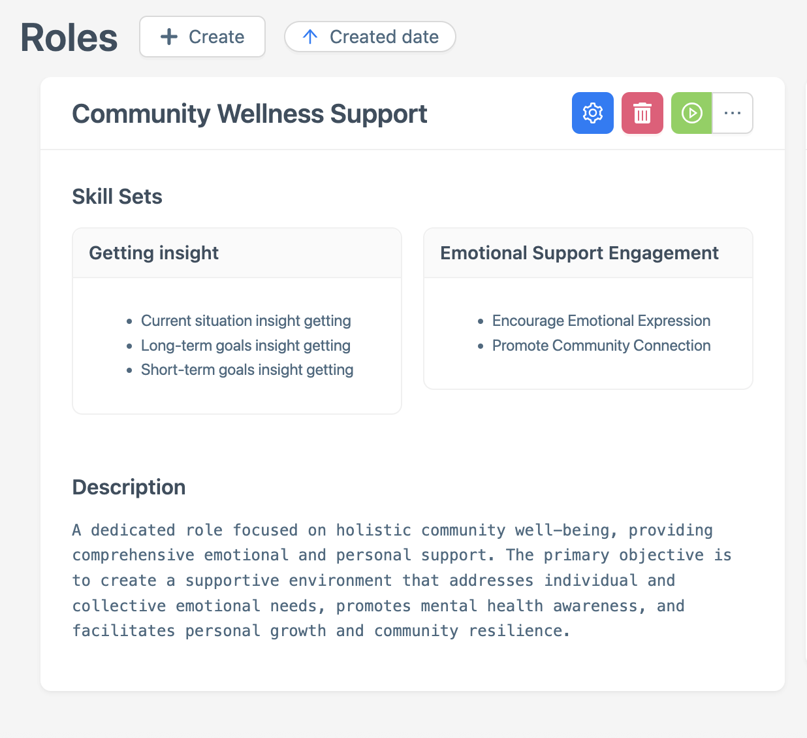
Task: Click the Description section heading
Action: click(x=129, y=487)
